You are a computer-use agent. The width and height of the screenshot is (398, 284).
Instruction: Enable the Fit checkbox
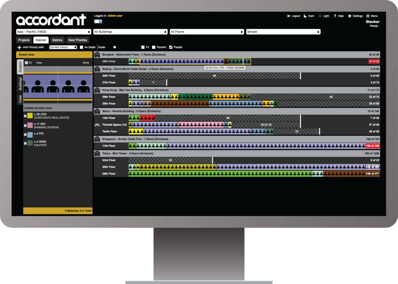click(143, 47)
